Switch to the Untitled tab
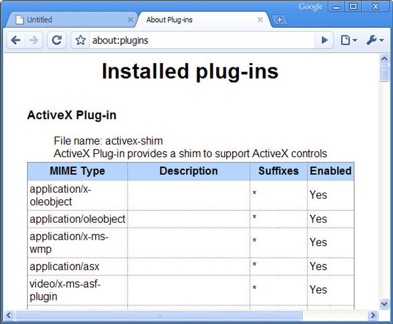The height and width of the screenshot is (324, 393). coord(70,20)
